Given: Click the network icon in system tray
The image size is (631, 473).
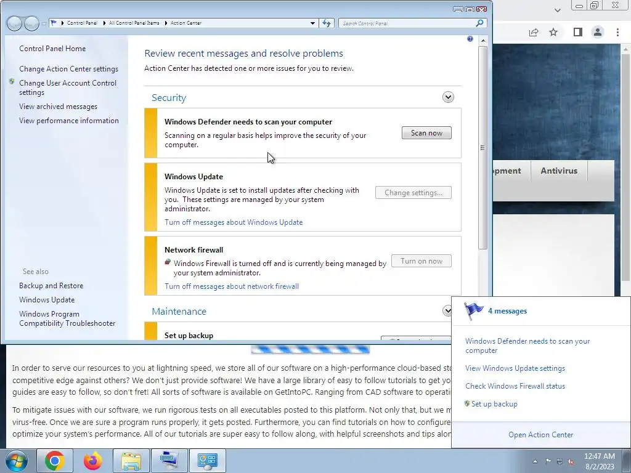Looking at the screenshot, I should pyautogui.click(x=560, y=461).
